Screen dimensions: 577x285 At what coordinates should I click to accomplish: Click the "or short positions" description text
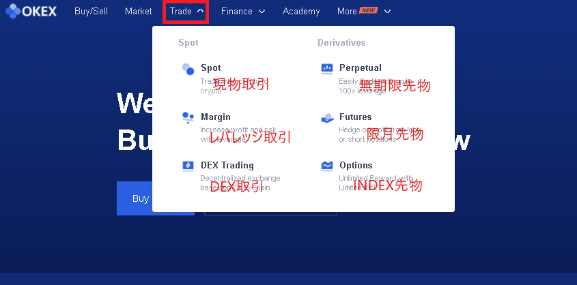[x=367, y=140]
